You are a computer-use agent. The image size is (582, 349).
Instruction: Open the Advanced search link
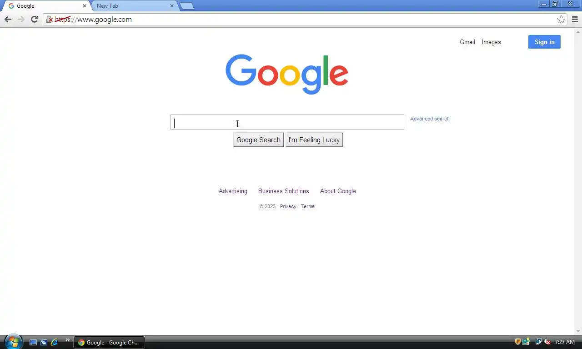[x=430, y=119]
